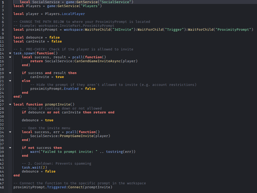Click the "Players" string on line 2
Viewport: 257px width, 193px height.
[x=90, y=6]
